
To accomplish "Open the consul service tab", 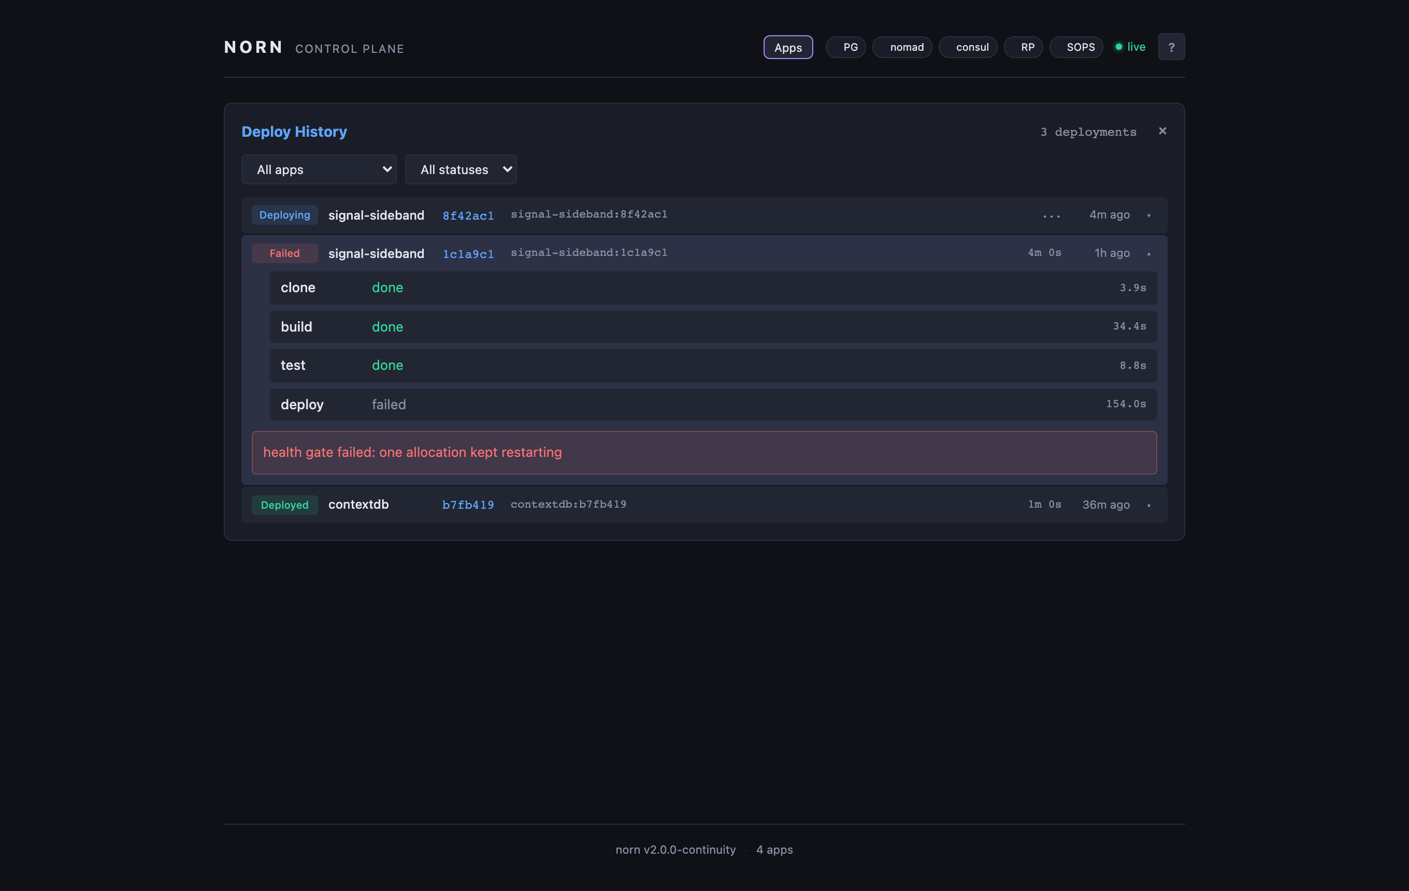I will click(968, 47).
